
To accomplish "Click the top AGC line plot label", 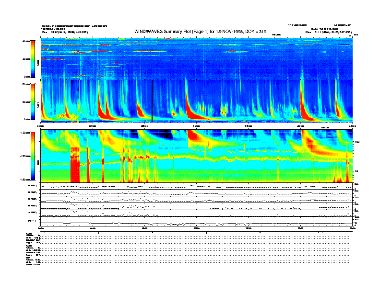I will click(x=33, y=186).
